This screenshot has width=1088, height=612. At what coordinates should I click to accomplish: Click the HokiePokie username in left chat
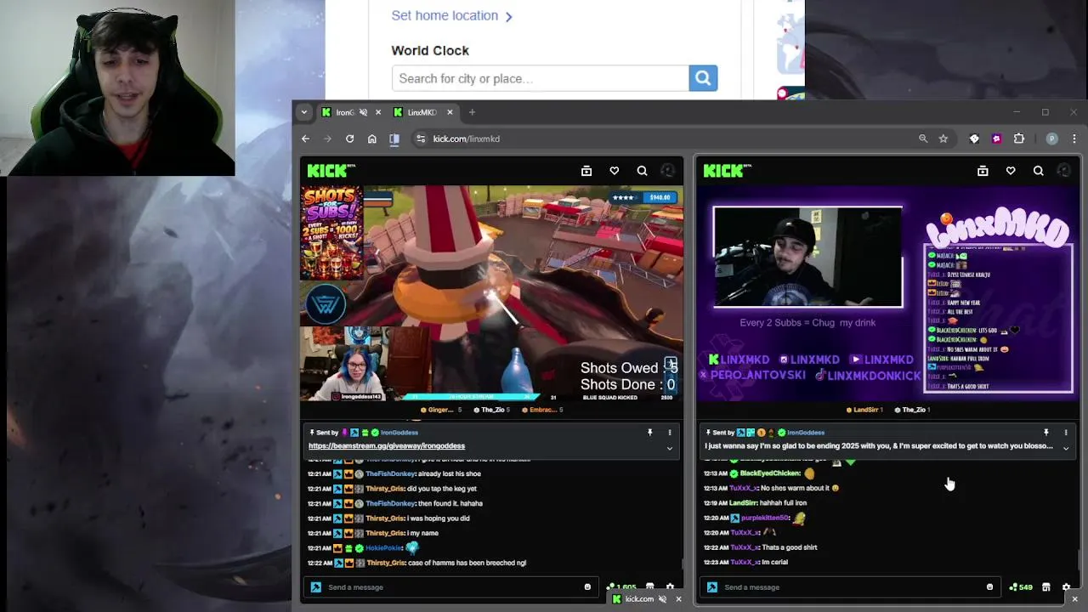click(x=383, y=548)
